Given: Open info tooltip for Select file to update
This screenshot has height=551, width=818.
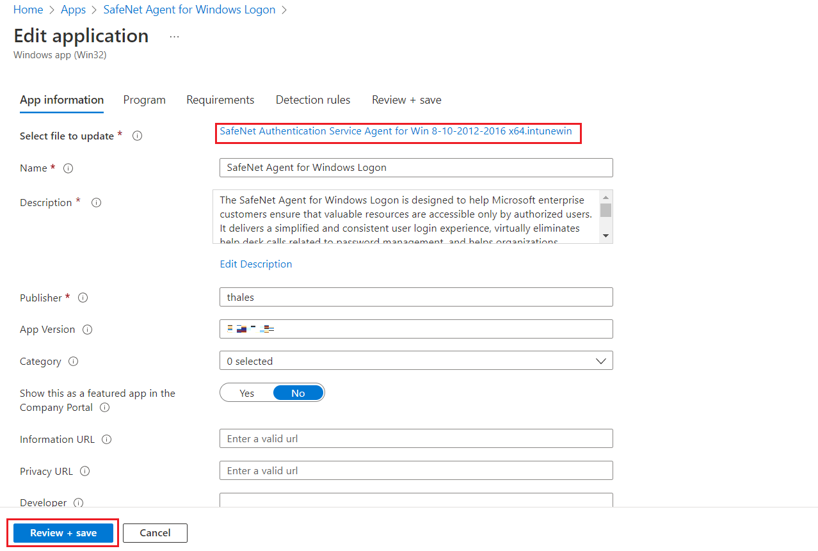Looking at the screenshot, I should (137, 136).
